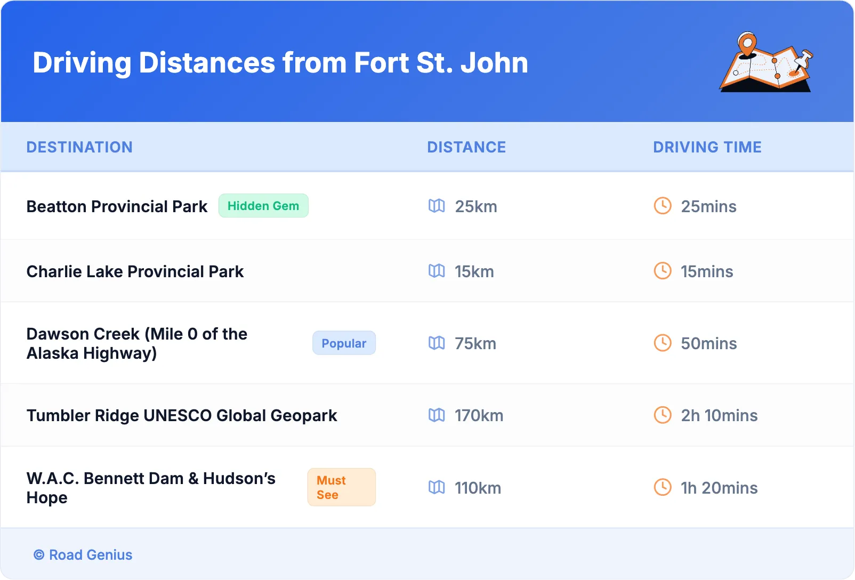Screen dimensions: 855x580
Task: Click the 110km distance value
Action: click(x=478, y=488)
